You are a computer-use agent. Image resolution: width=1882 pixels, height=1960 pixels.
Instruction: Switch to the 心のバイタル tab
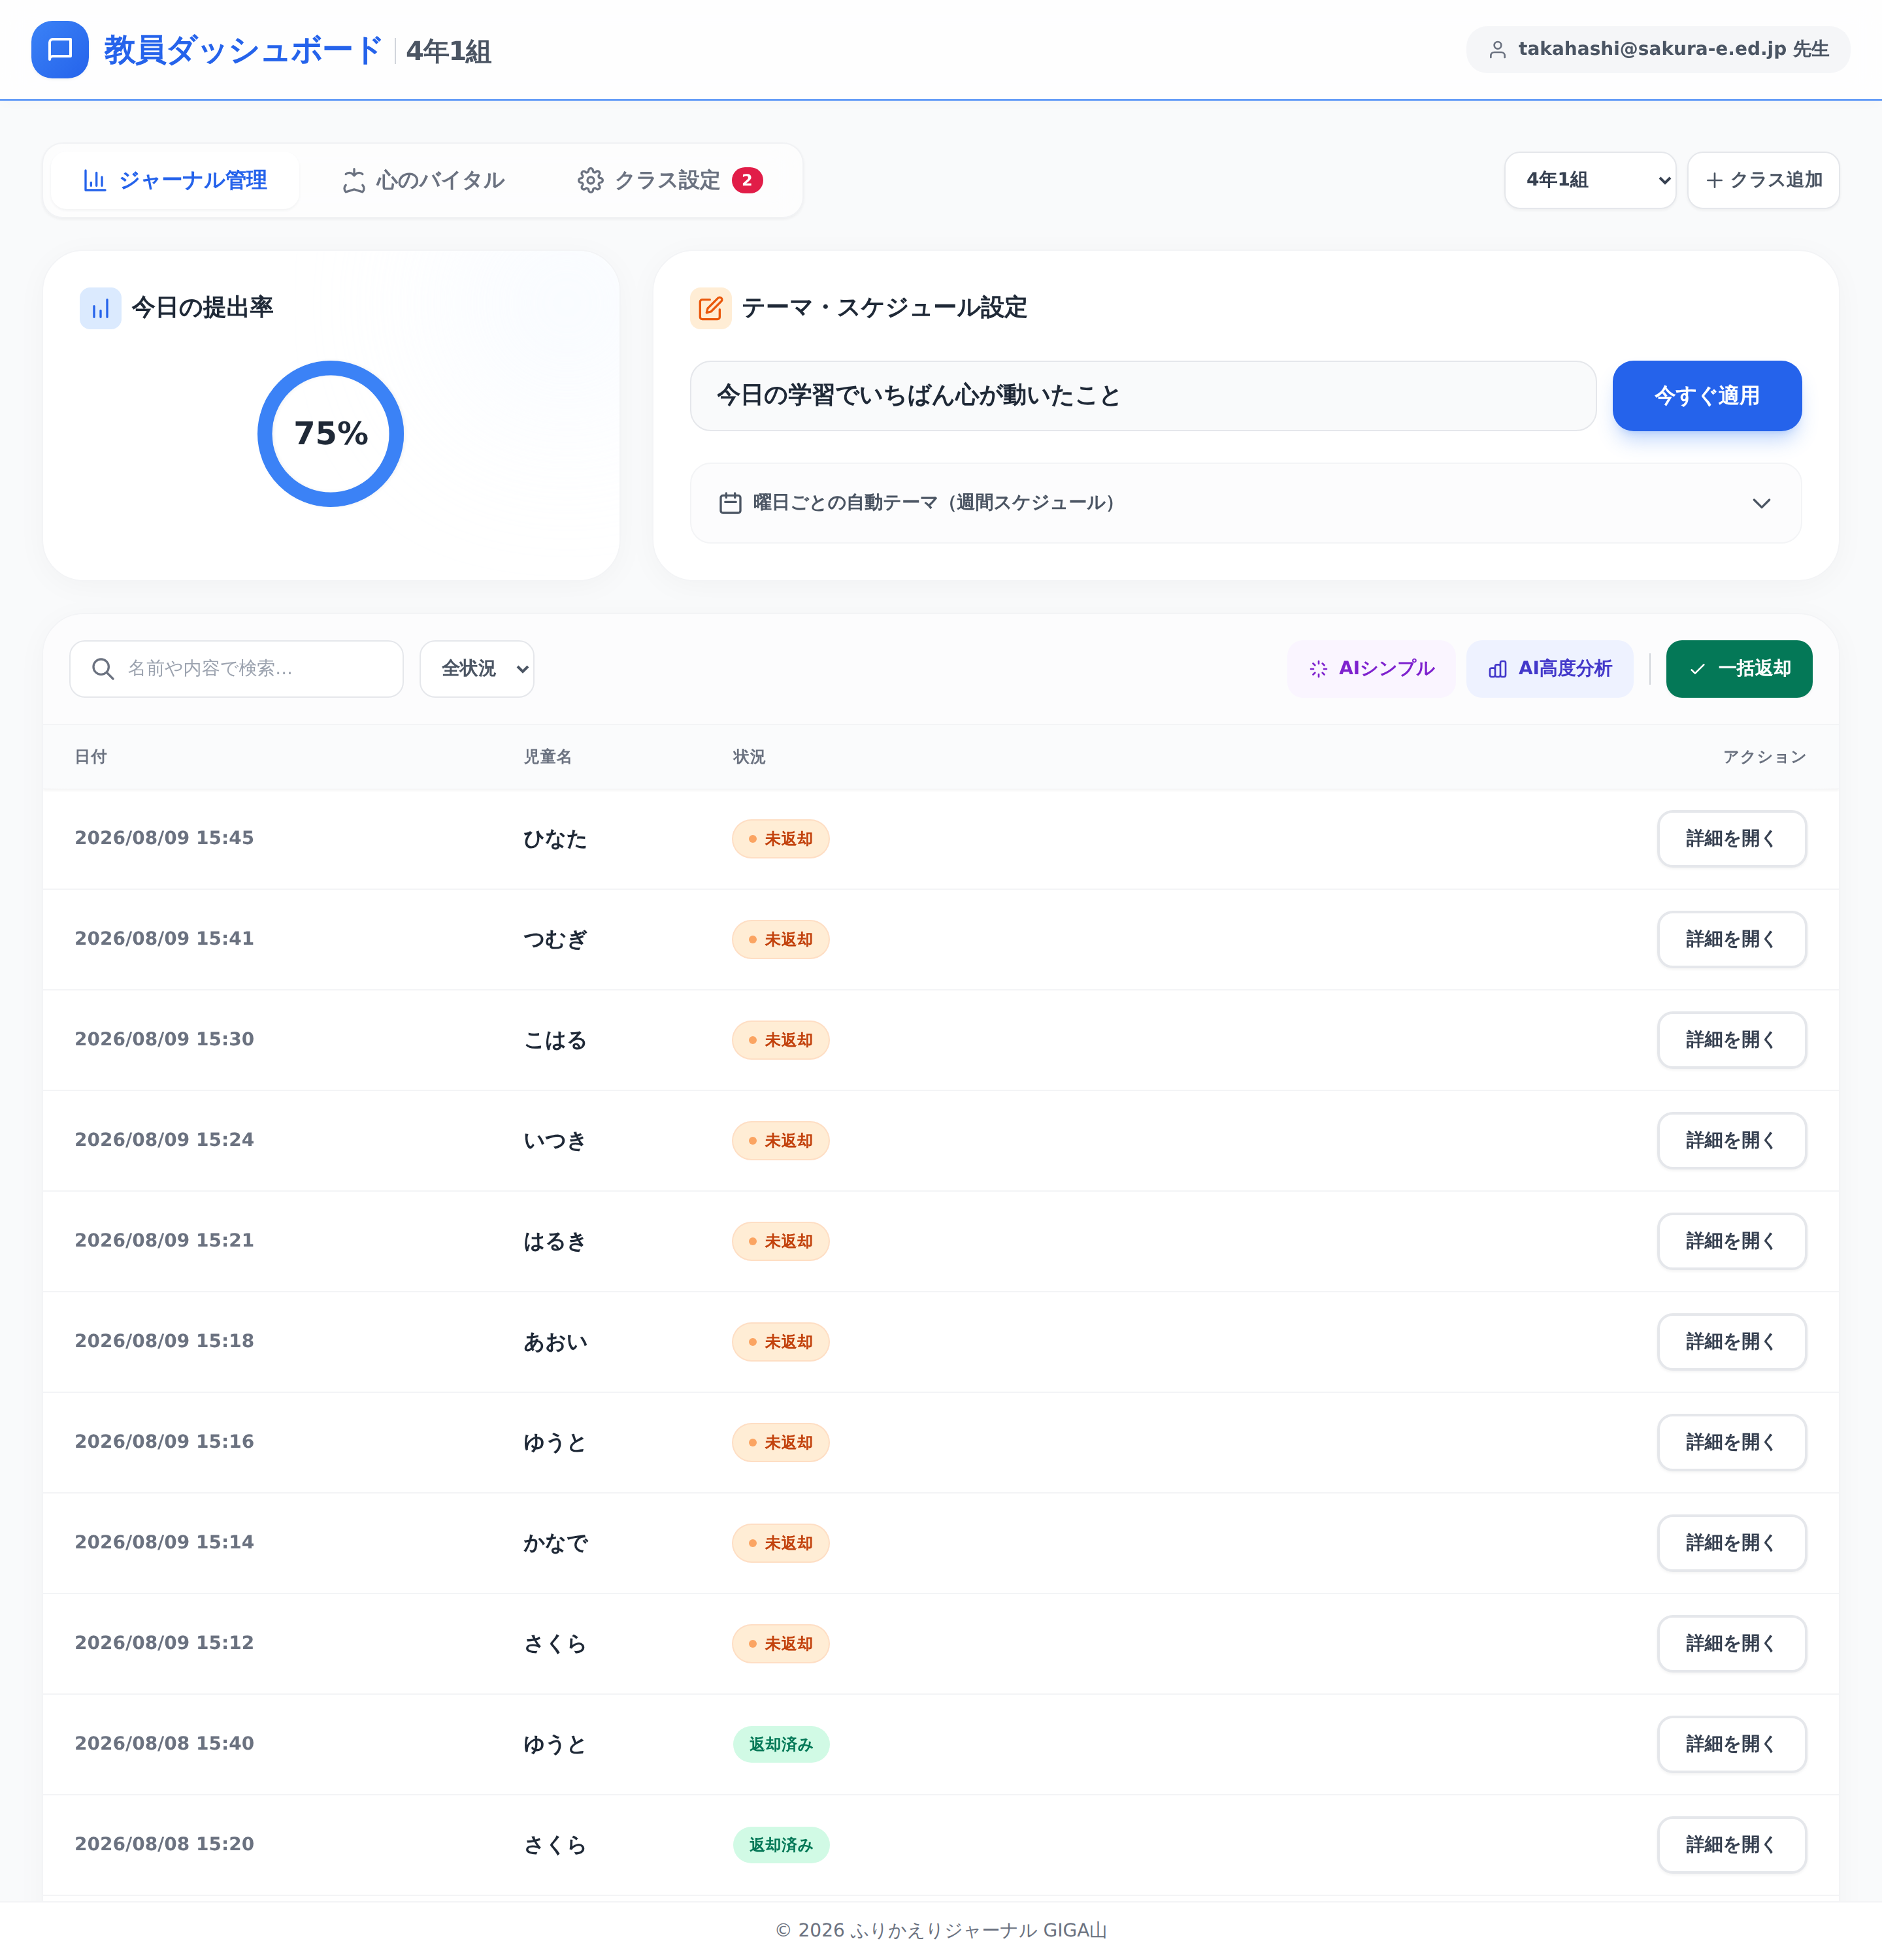pos(423,180)
